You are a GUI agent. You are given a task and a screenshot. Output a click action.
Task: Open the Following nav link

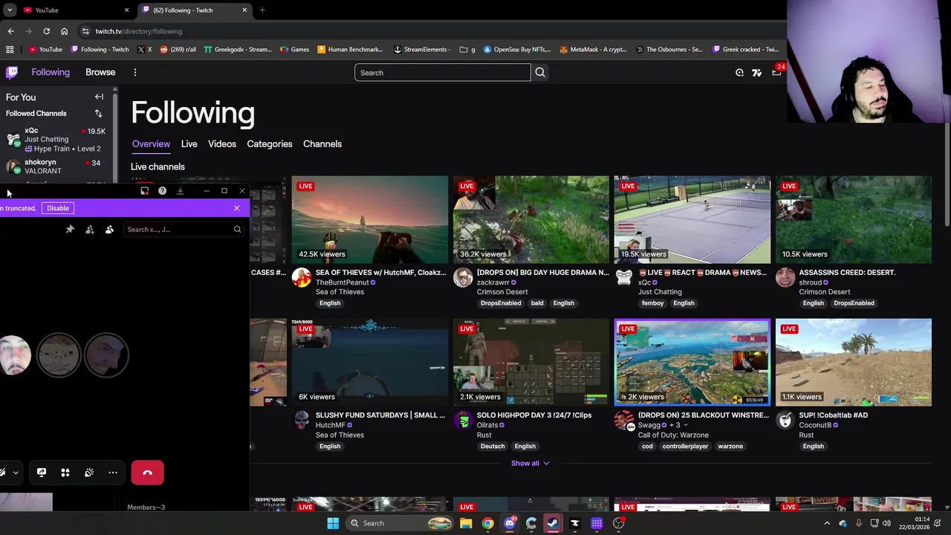pyautogui.click(x=51, y=72)
